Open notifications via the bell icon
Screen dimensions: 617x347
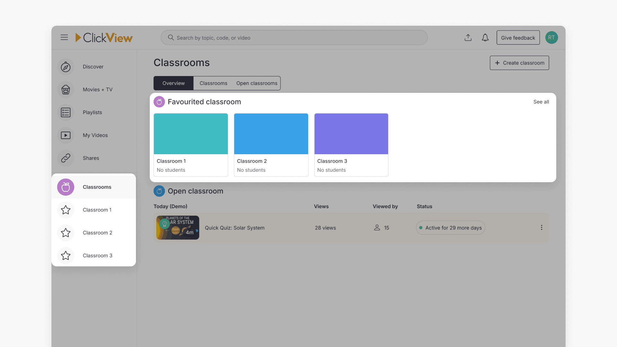pos(485,38)
